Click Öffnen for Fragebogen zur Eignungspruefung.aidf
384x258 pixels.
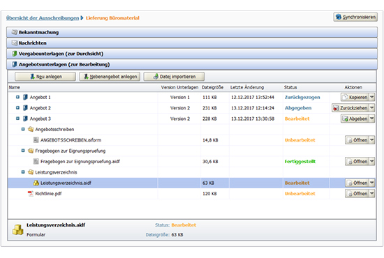pos(357,161)
